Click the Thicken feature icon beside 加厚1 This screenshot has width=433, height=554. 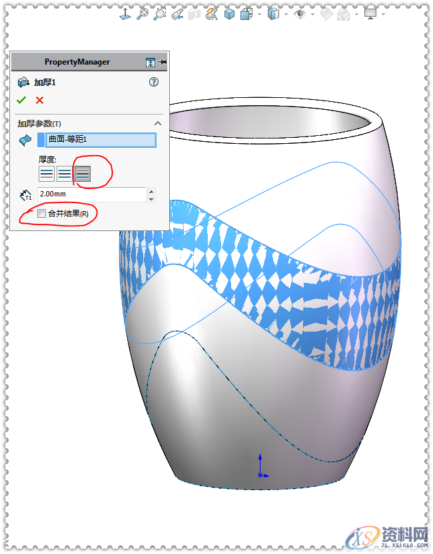(24, 83)
